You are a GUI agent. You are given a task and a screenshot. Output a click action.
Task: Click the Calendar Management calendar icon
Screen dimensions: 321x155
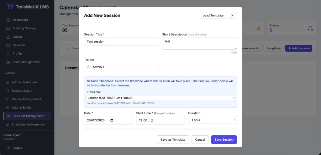(8, 116)
